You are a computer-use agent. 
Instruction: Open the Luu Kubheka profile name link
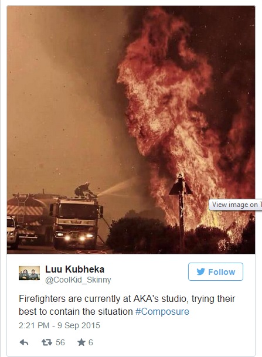pyautogui.click(x=75, y=269)
